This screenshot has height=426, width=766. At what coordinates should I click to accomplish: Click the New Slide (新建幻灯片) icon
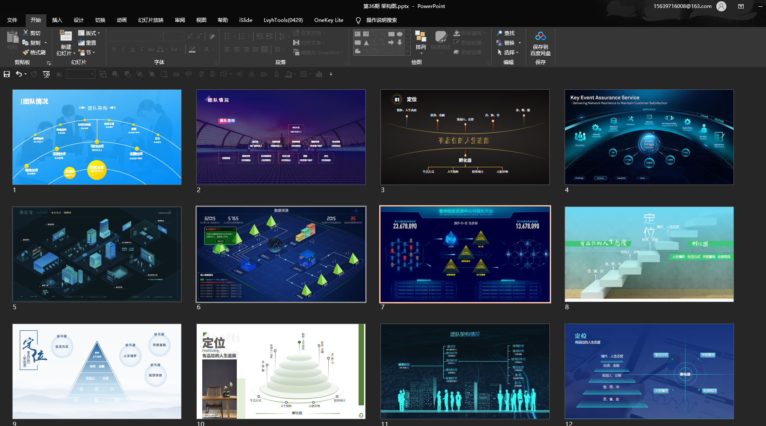pos(65,35)
